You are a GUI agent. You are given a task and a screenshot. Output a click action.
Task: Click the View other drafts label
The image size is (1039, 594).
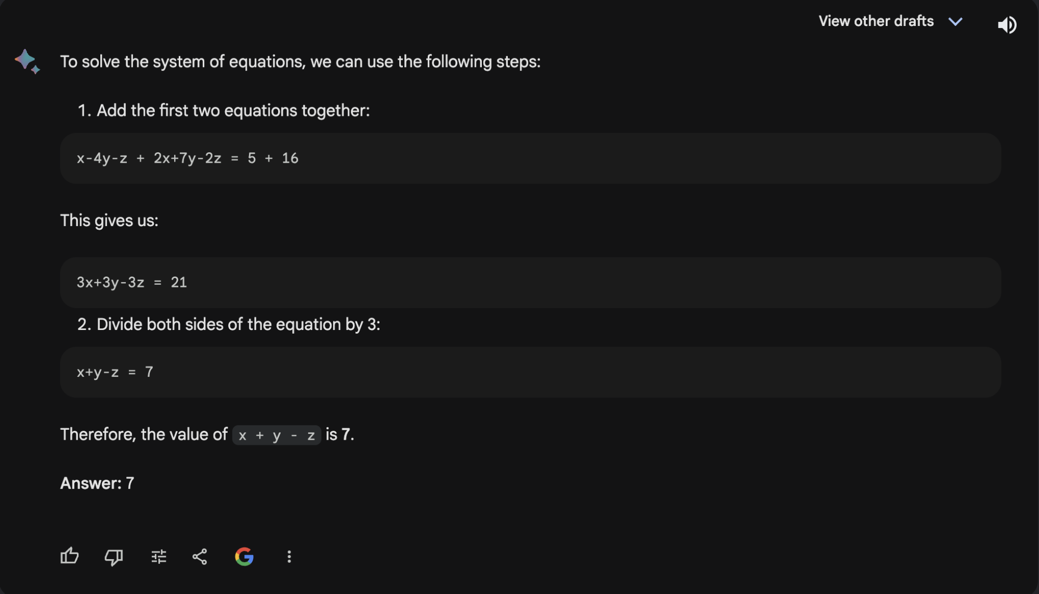point(876,21)
